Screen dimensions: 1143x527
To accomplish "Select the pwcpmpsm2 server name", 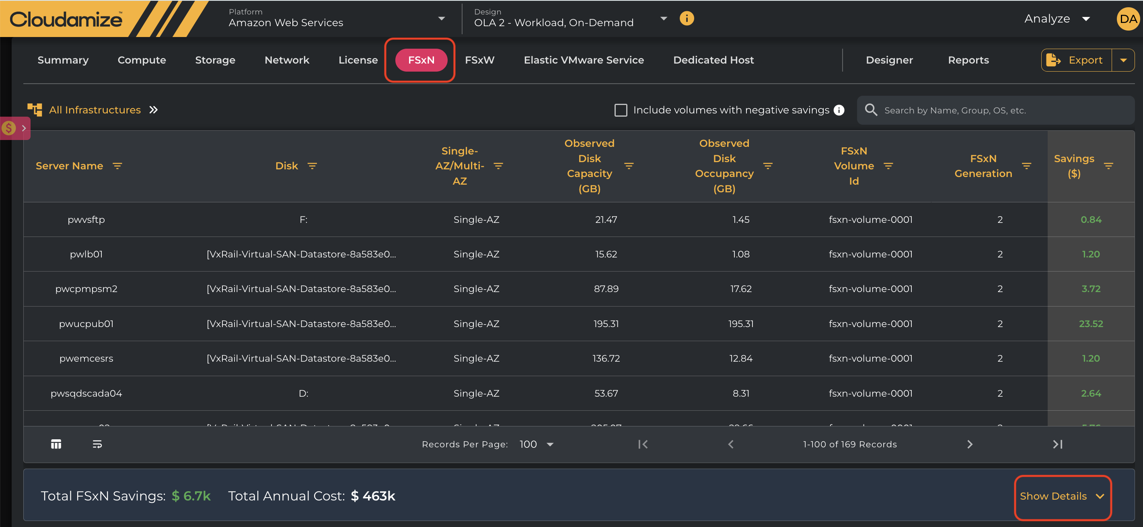I will pos(86,288).
